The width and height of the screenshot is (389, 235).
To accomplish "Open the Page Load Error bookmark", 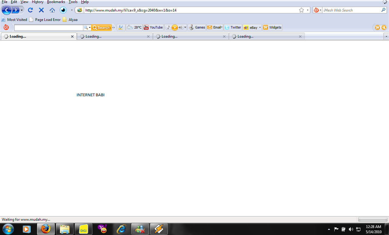I will point(45,19).
